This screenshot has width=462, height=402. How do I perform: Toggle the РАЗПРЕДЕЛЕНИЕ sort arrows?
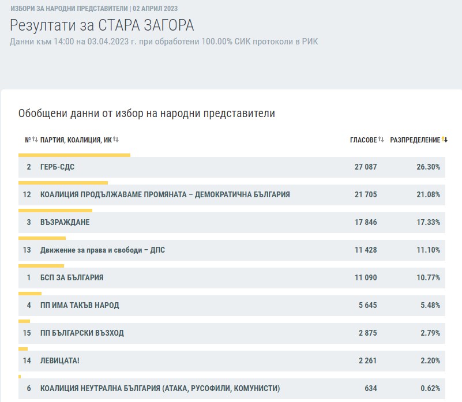pyautogui.click(x=444, y=140)
